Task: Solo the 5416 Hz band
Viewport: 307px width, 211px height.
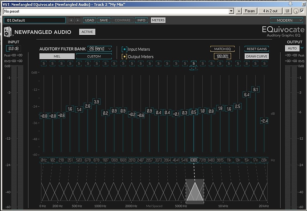Action: point(185,64)
